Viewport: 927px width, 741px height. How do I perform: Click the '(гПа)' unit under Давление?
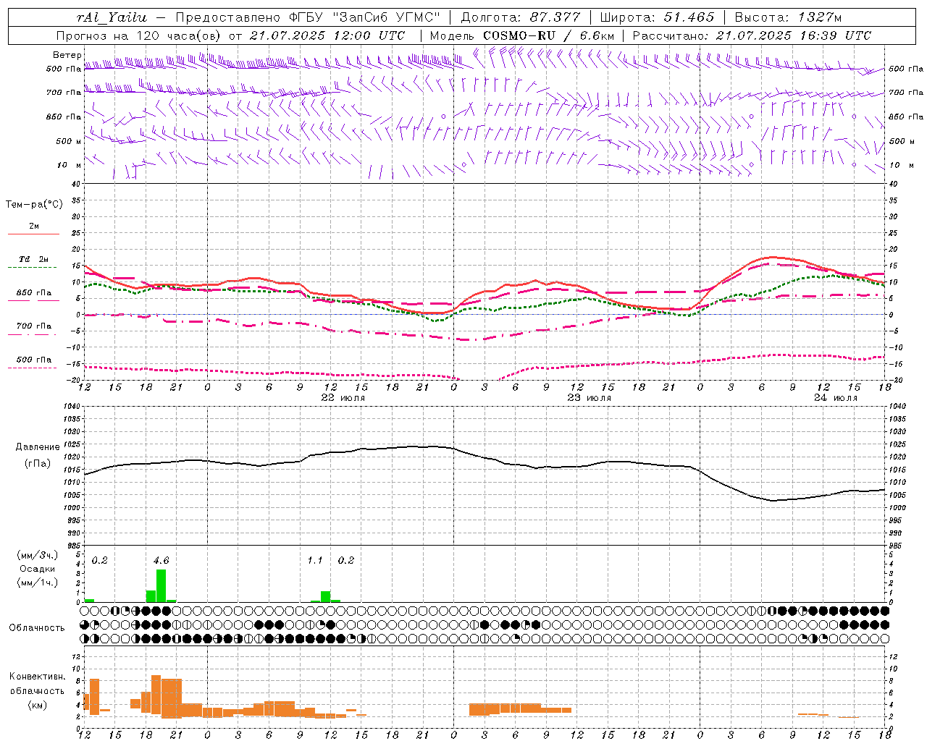coord(38,463)
